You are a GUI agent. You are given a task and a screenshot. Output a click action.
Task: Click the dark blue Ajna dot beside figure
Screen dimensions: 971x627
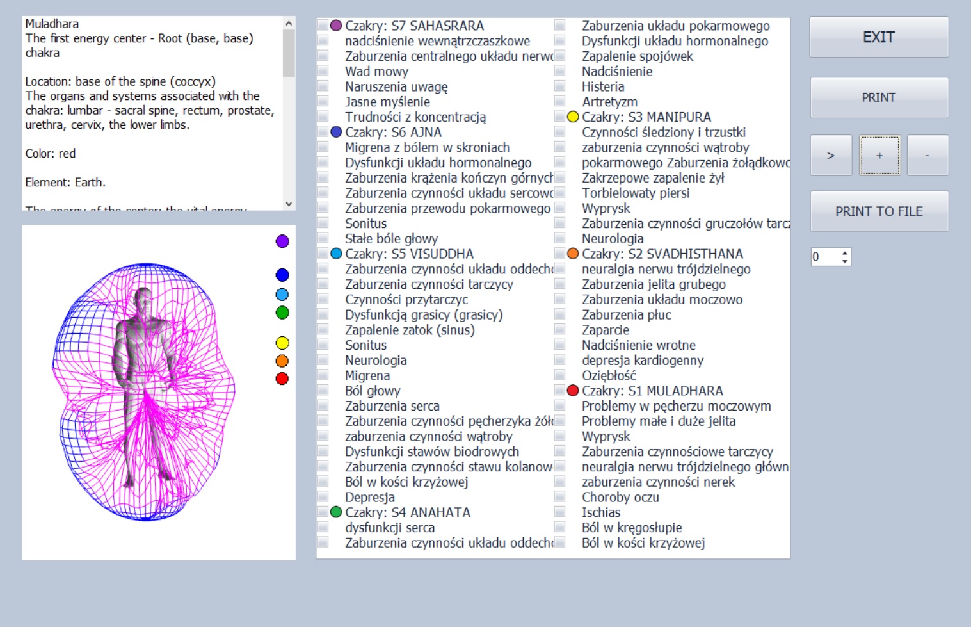282,275
